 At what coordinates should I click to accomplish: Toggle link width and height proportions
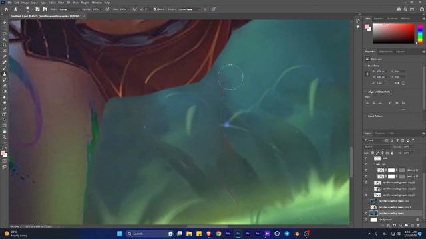tap(367, 74)
